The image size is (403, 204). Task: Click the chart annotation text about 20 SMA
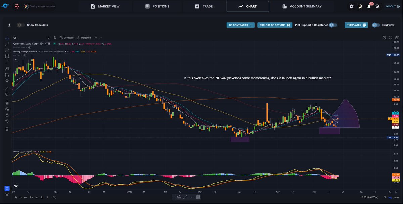click(258, 78)
